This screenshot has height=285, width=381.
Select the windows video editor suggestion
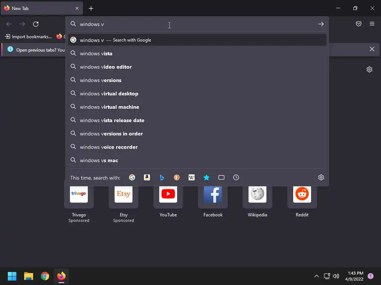click(x=197, y=67)
